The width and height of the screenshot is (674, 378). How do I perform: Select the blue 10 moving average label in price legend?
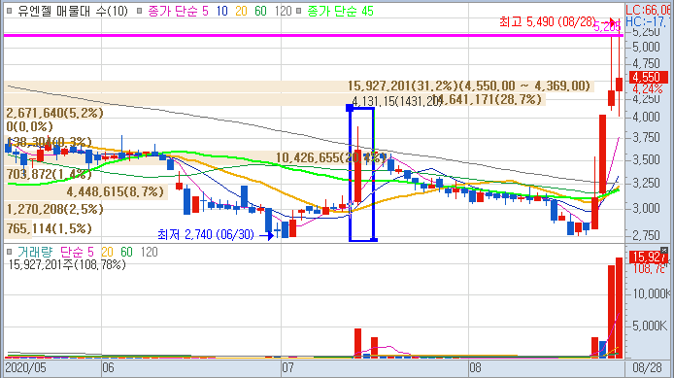click(x=221, y=12)
